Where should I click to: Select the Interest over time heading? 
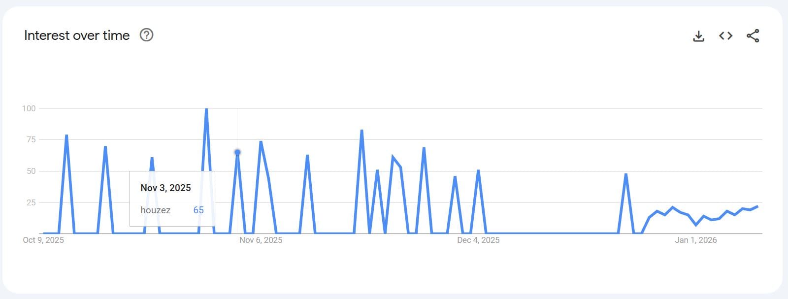coord(76,35)
